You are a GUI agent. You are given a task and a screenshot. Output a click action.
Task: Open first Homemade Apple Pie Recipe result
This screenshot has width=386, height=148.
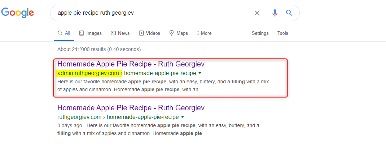coord(131,64)
